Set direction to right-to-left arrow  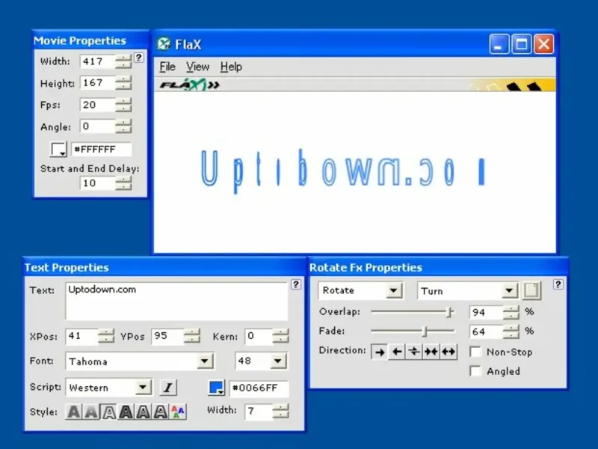(397, 352)
